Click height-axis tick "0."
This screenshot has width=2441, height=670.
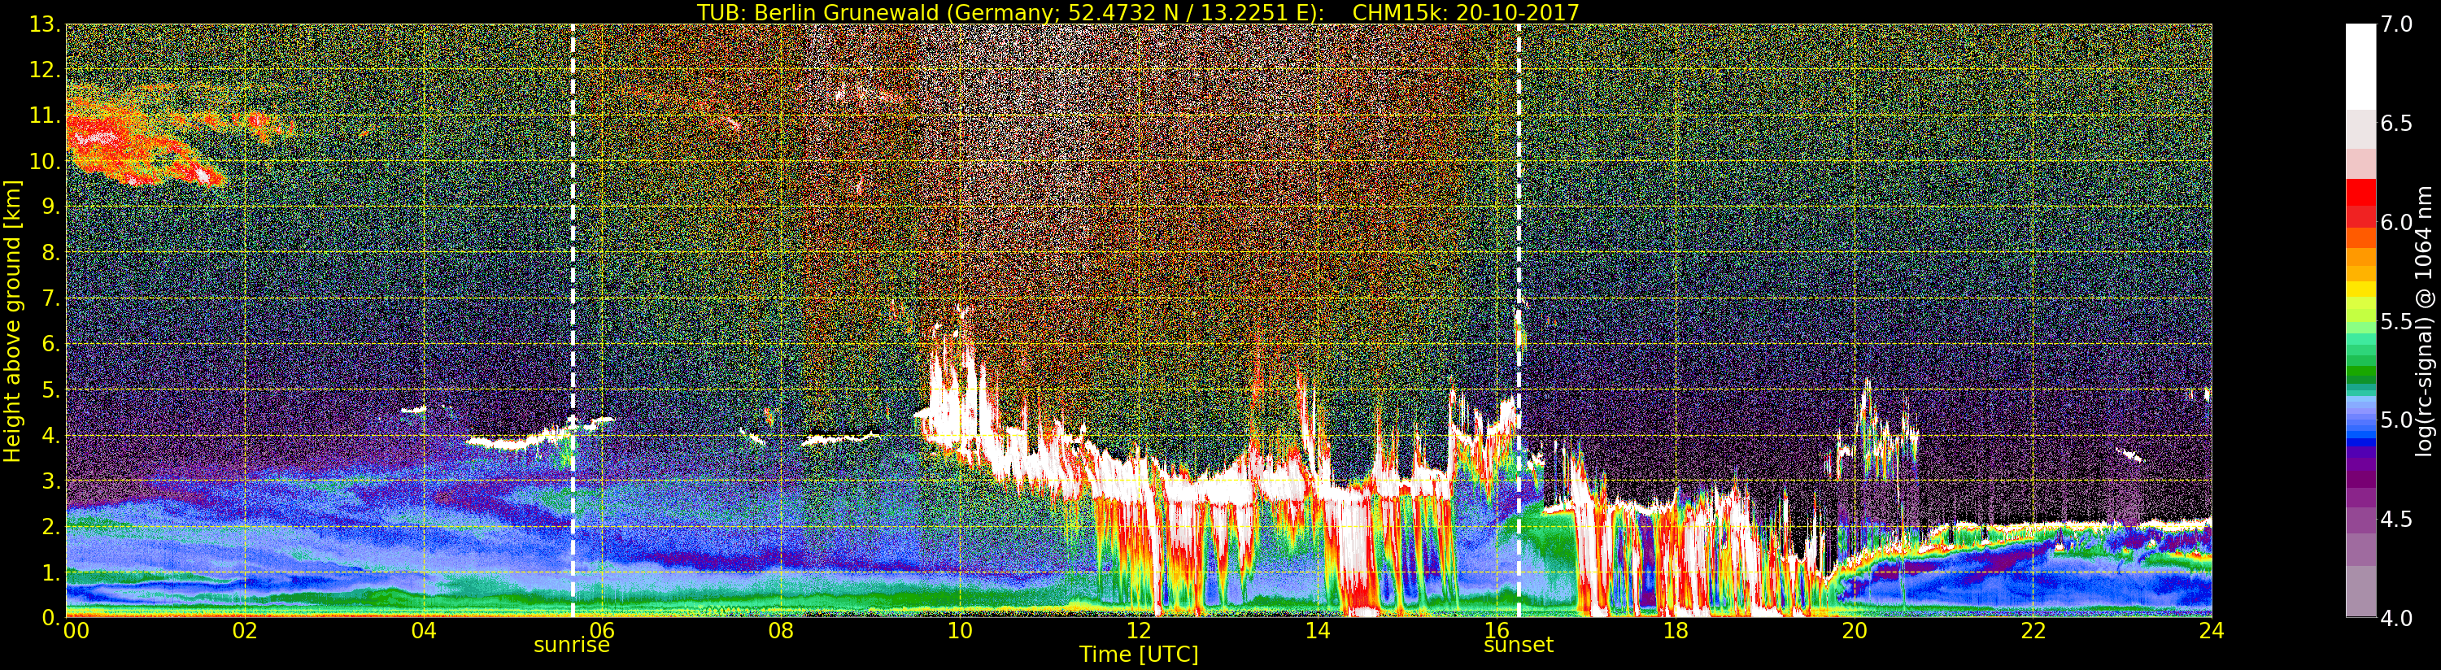(x=50, y=617)
